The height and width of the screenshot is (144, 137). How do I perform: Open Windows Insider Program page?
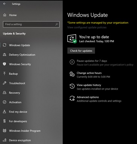25,131
